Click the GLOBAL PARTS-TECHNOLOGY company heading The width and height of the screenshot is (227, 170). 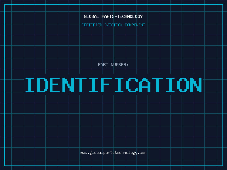coord(113,16)
